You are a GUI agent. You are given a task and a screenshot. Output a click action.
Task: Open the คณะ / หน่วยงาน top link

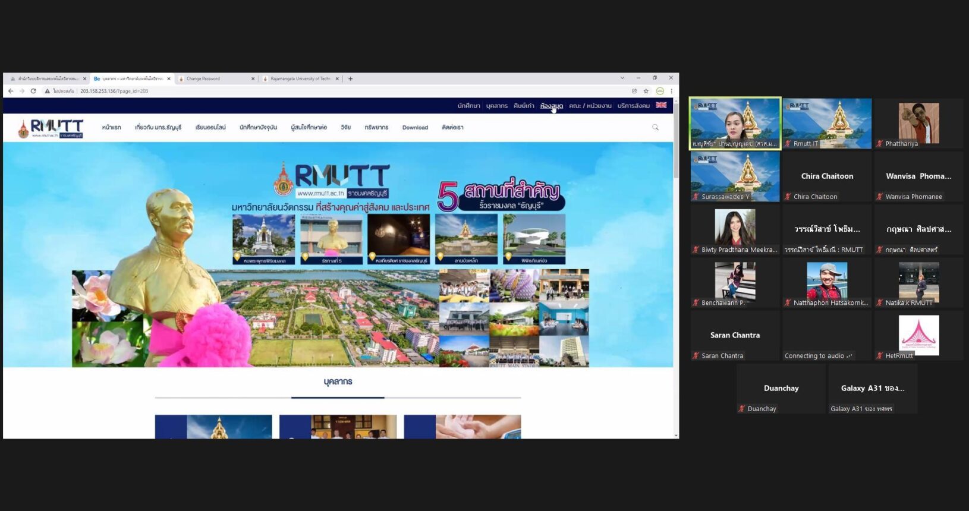click(x=590, y=106)
